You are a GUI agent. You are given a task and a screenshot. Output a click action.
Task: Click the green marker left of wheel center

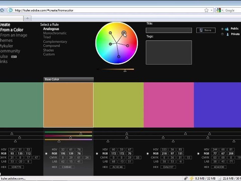[110, 44]
